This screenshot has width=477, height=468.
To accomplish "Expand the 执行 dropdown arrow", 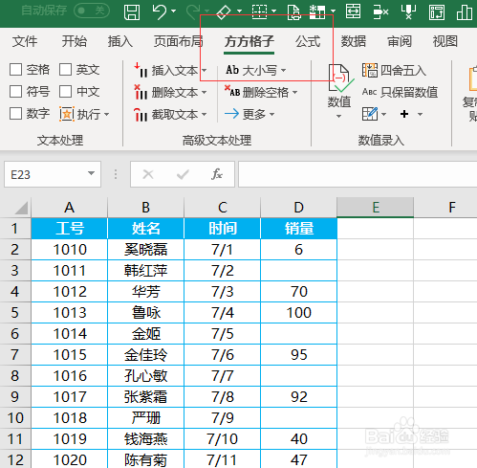I will (107, 114).
